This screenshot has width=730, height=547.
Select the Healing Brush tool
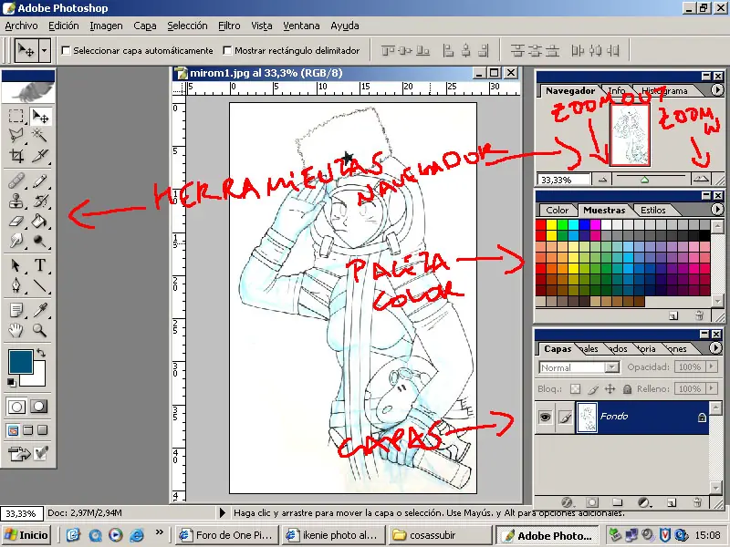(x=16, y=181)
